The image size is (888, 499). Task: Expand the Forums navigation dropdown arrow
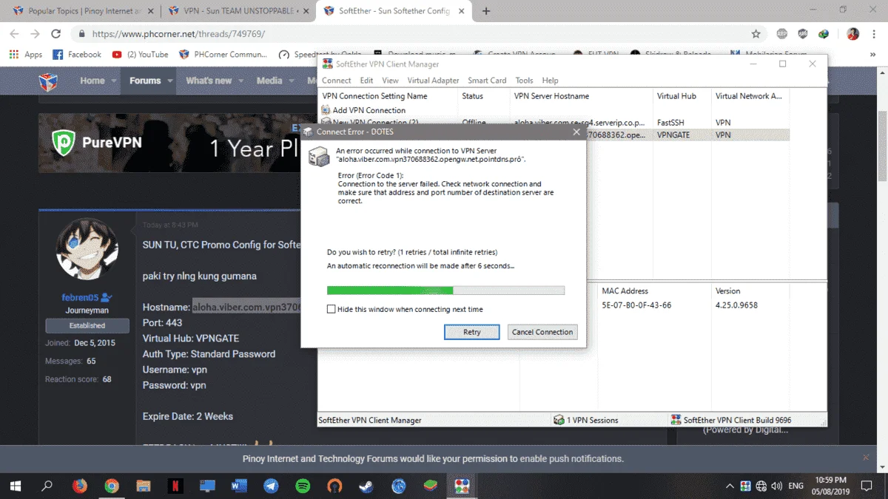pos(169,81)
